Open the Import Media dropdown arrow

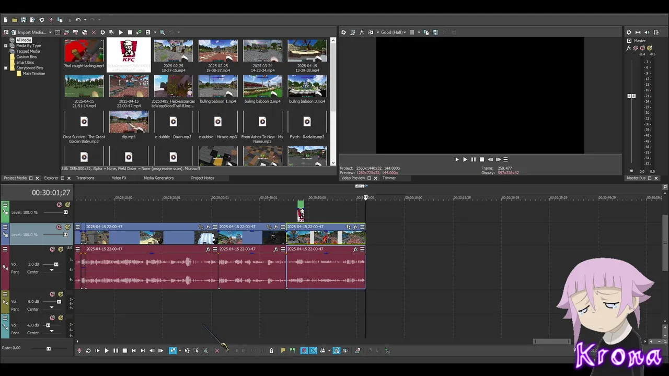pos(50,32)
